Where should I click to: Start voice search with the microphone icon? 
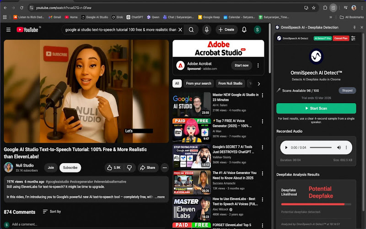207,30
